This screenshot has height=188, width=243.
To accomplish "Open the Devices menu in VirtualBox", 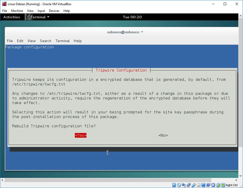I will tap(54, 11).
